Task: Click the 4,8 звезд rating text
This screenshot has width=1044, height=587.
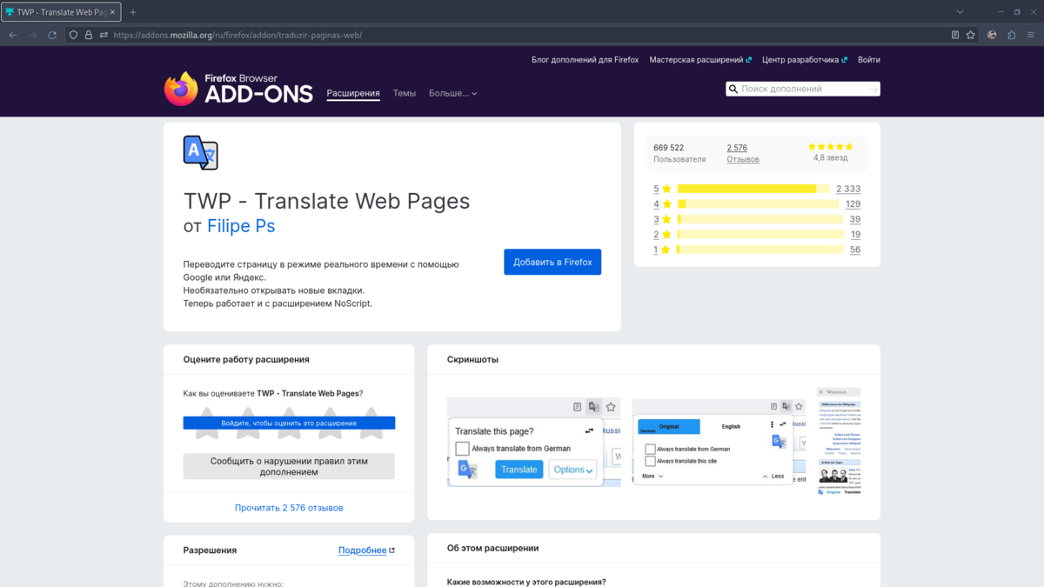Action: (x=830, y=158)
